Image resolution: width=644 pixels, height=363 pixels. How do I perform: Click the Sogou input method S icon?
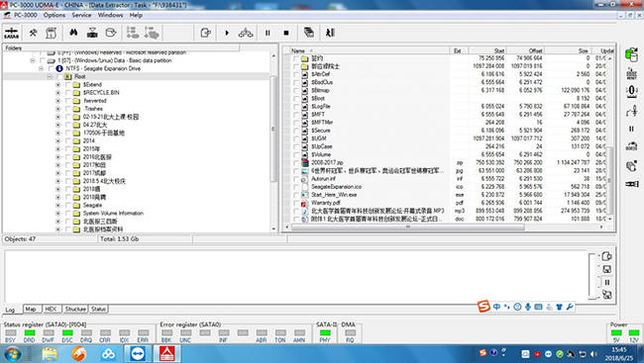483,307
